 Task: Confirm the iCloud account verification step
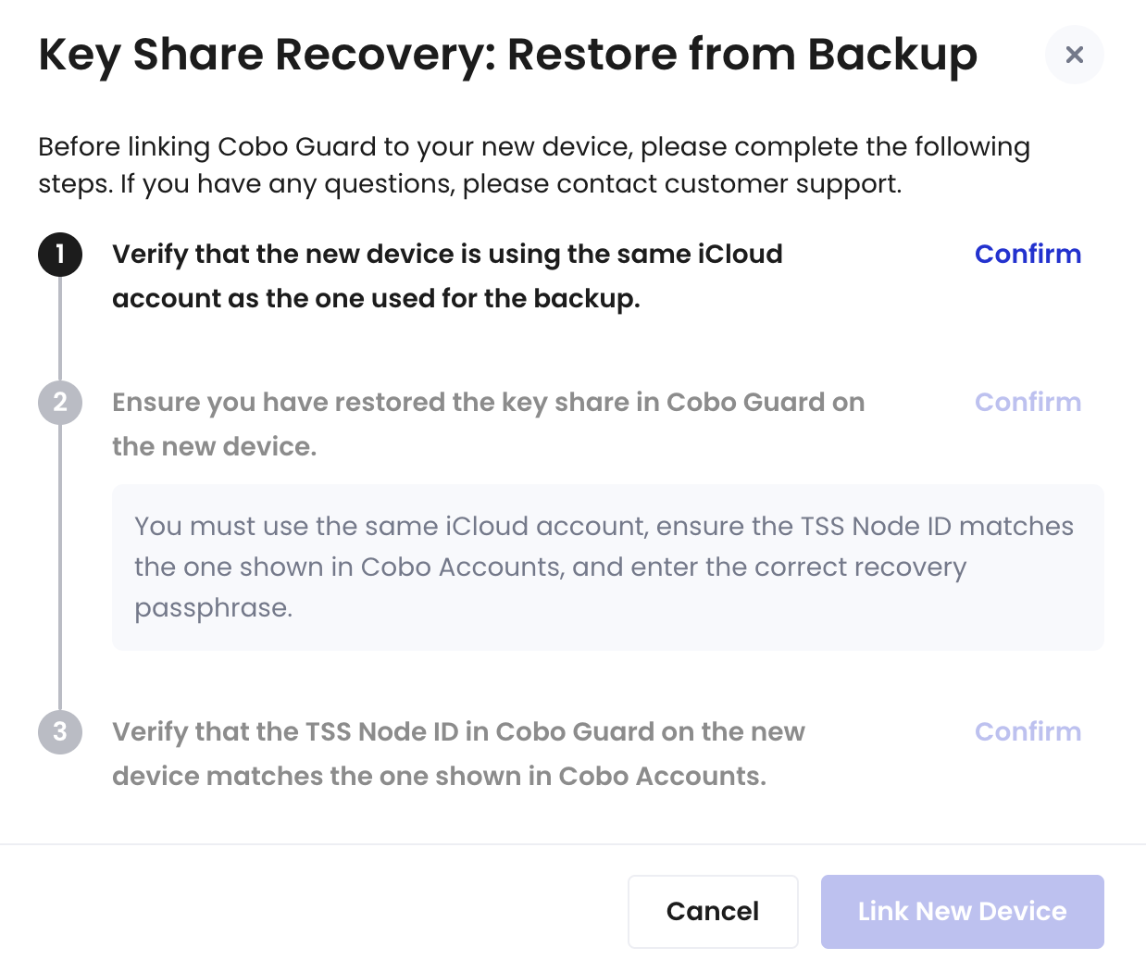coord(1028,254)
